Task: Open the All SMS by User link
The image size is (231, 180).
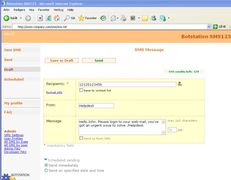Action: pyautogui.click(x=16, y=145)
